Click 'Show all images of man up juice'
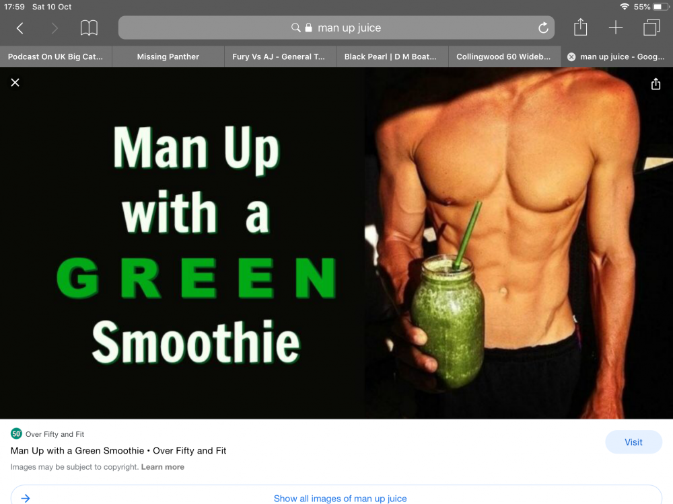Viewport: 673px width, 504px height. click(x=340, y=499)
